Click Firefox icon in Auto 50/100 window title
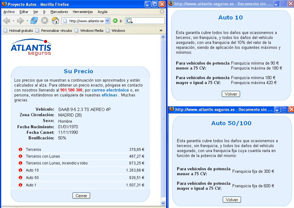Viewport: 294px width, 208px height. [172, 109]
